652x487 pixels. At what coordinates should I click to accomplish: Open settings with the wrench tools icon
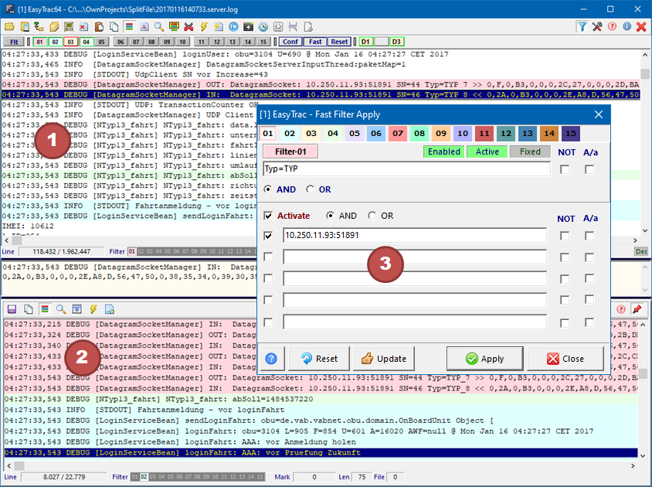point(597,27)
